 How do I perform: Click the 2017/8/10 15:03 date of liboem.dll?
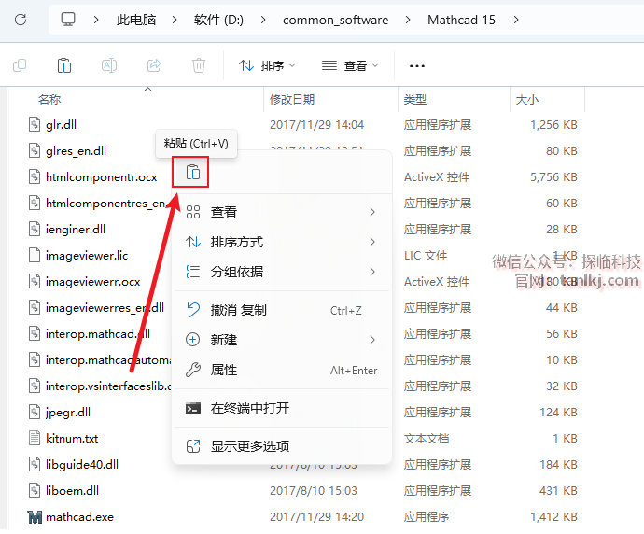(x=314, y=490)
